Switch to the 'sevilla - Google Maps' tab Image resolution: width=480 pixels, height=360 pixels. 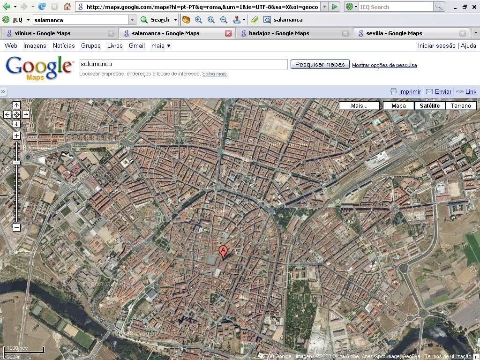pyautogui.click(x=394, y=33)
